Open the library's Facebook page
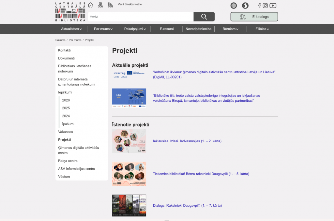 [260, 6]
